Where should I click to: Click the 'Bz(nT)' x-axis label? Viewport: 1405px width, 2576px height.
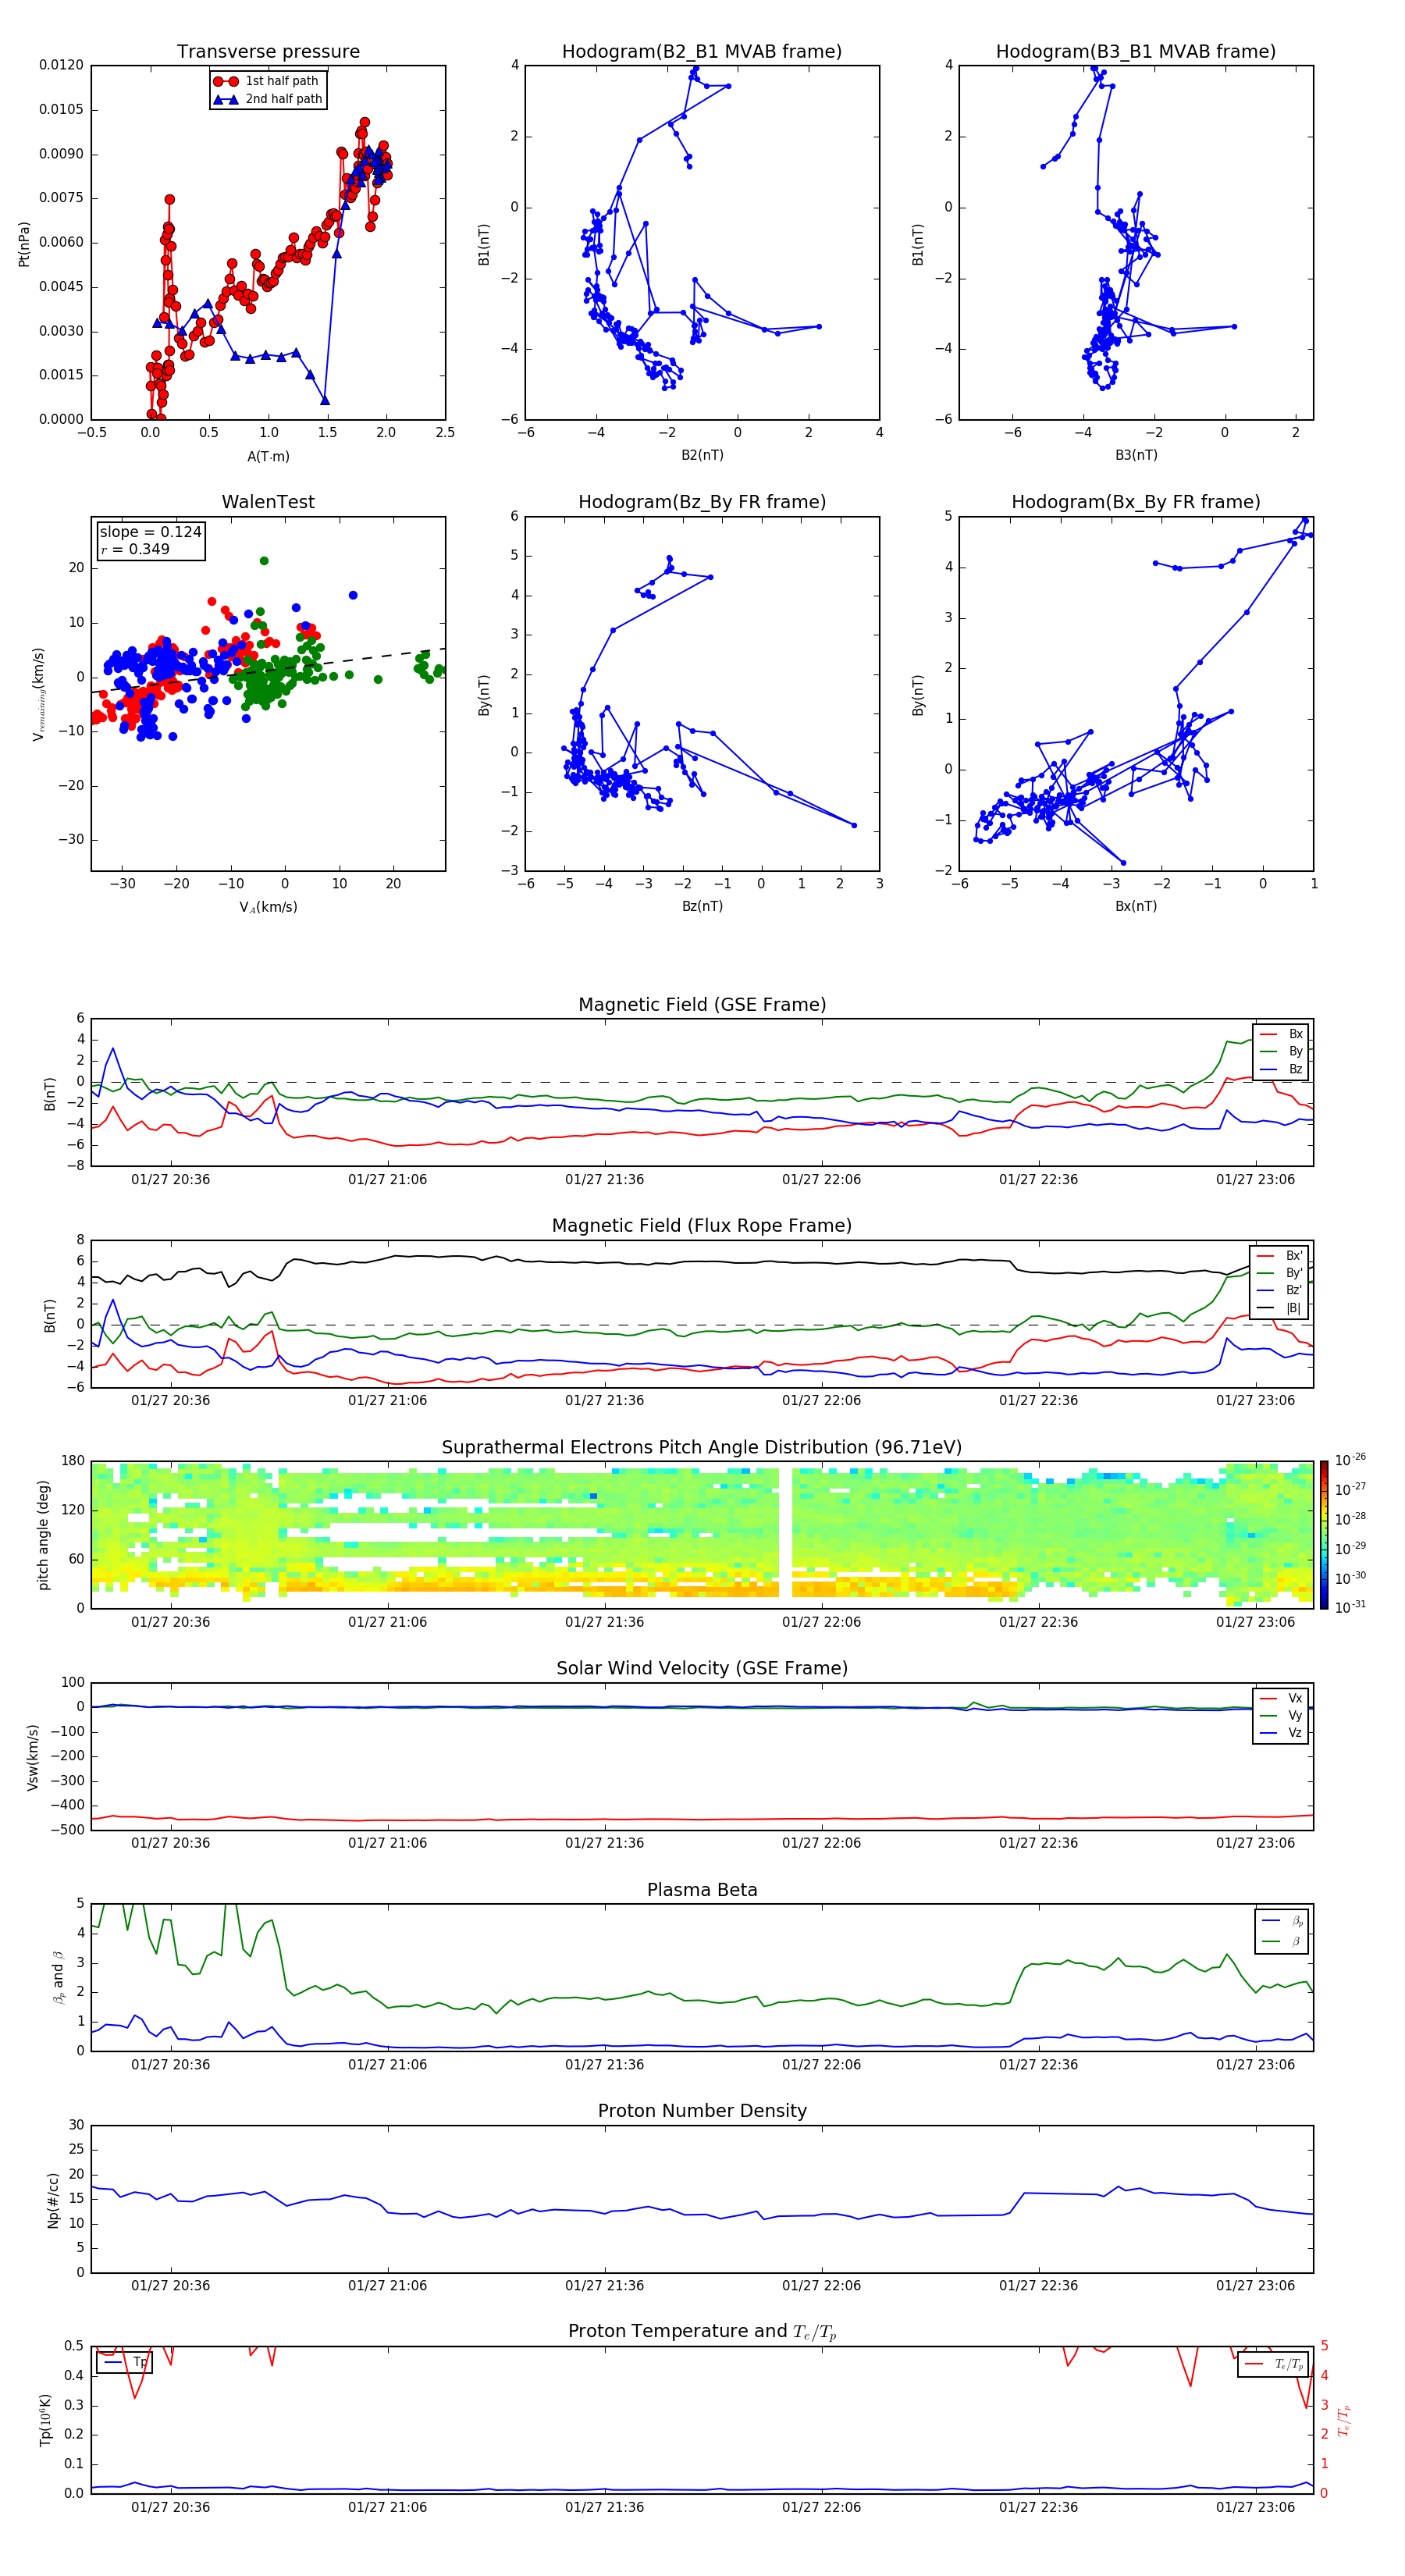pos(702,906)
